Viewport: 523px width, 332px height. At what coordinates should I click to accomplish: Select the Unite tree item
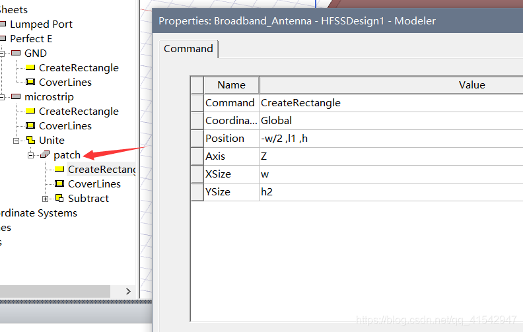[52, 141]
